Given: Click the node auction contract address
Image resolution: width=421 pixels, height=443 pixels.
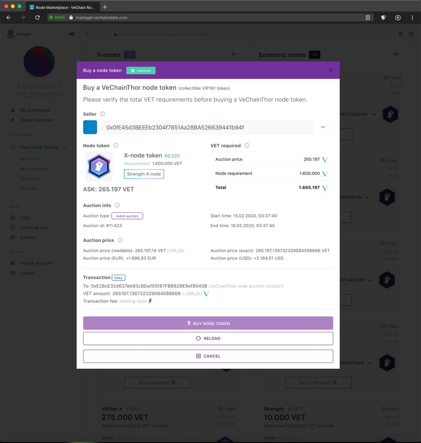Looking at the screenshot, I should (149, 286).
